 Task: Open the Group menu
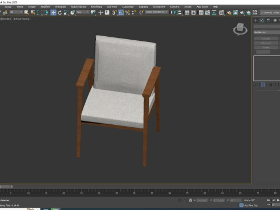coord(8,6)
